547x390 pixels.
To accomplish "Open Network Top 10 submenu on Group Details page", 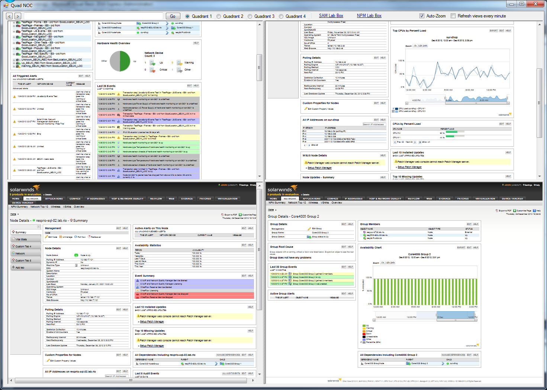I will coord(297,203).
